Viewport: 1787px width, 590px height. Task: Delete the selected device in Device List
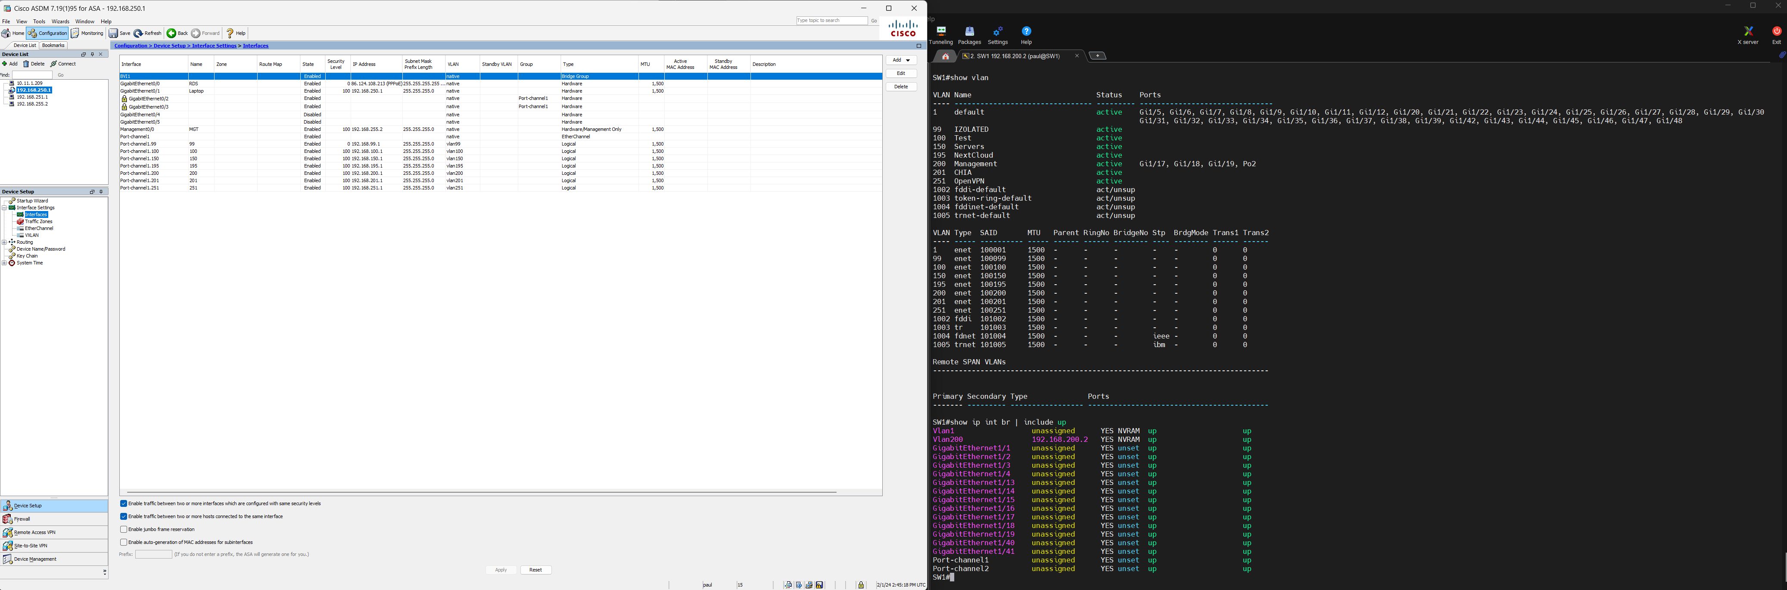tap(34, 64)
